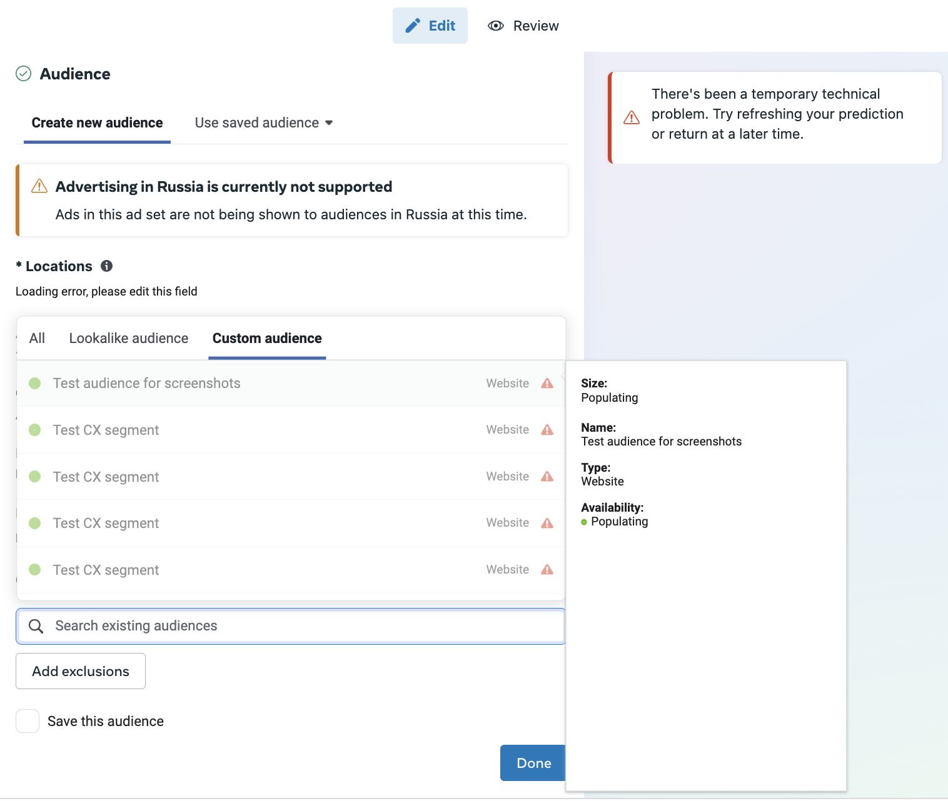Click the Done button
Viewport: 948px width, 801px height.
click(533, 763)
